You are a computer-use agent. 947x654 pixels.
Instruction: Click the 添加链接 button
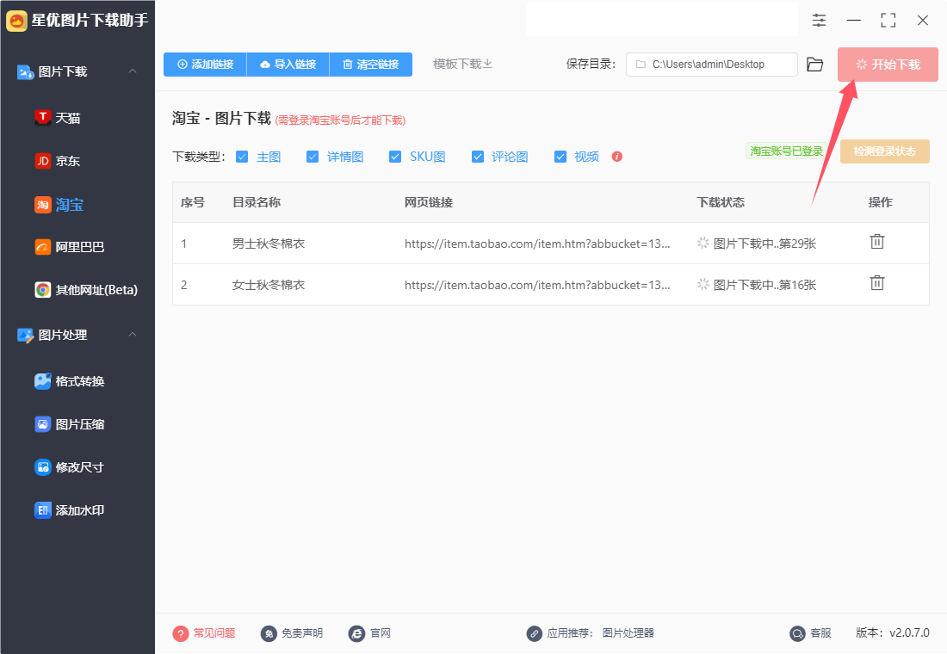(x=206, y=65)
